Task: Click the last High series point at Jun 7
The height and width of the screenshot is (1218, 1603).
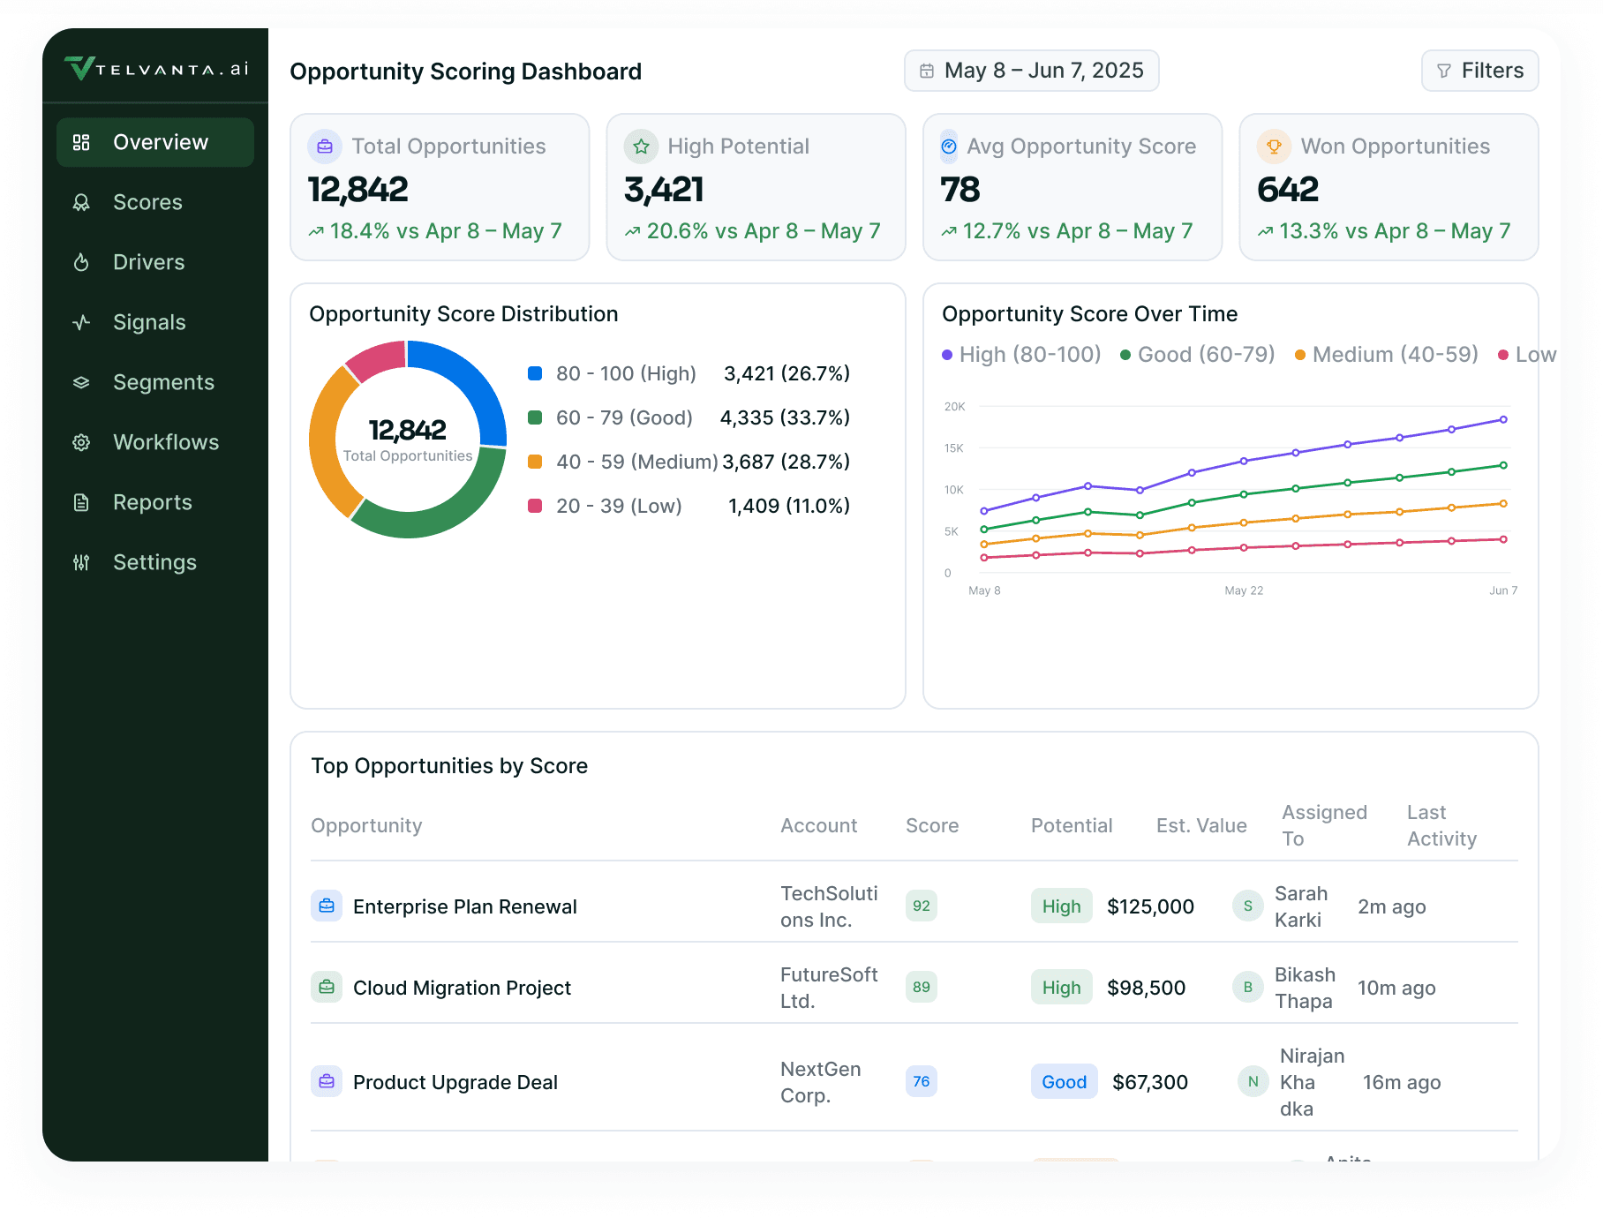Action: (x=1503, y=419)
